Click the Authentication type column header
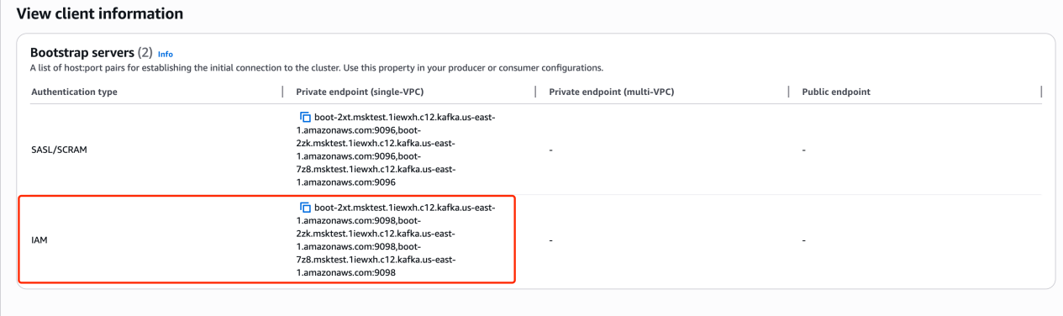 74,92
